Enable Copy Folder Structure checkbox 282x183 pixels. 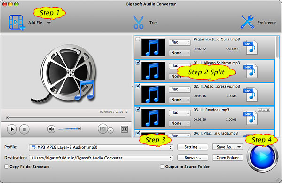(7, 167)
